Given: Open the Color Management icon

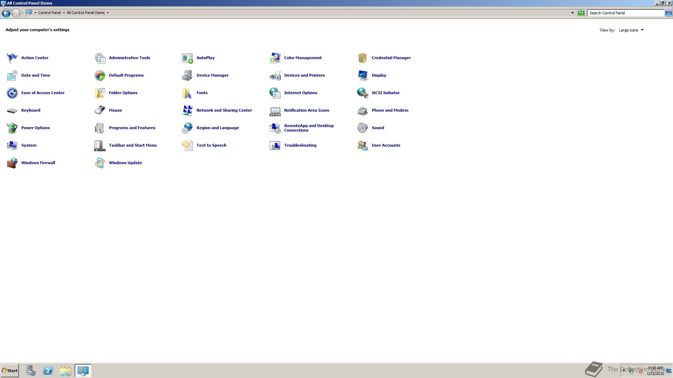Looking at the screenshot, I should pos(275,58).
